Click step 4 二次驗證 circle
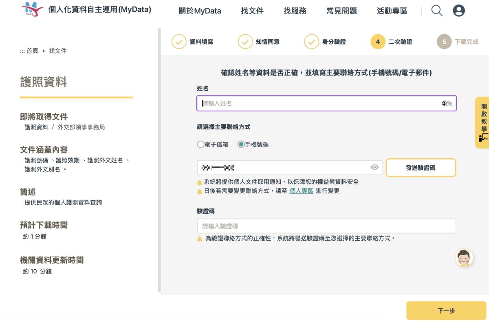Image resolution: width=489 pixels, height=321 pixels. pyautogui.click(x=378, y=42)
